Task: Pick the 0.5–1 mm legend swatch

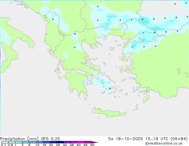Action: pyautogui.click(x=12, y=142)
